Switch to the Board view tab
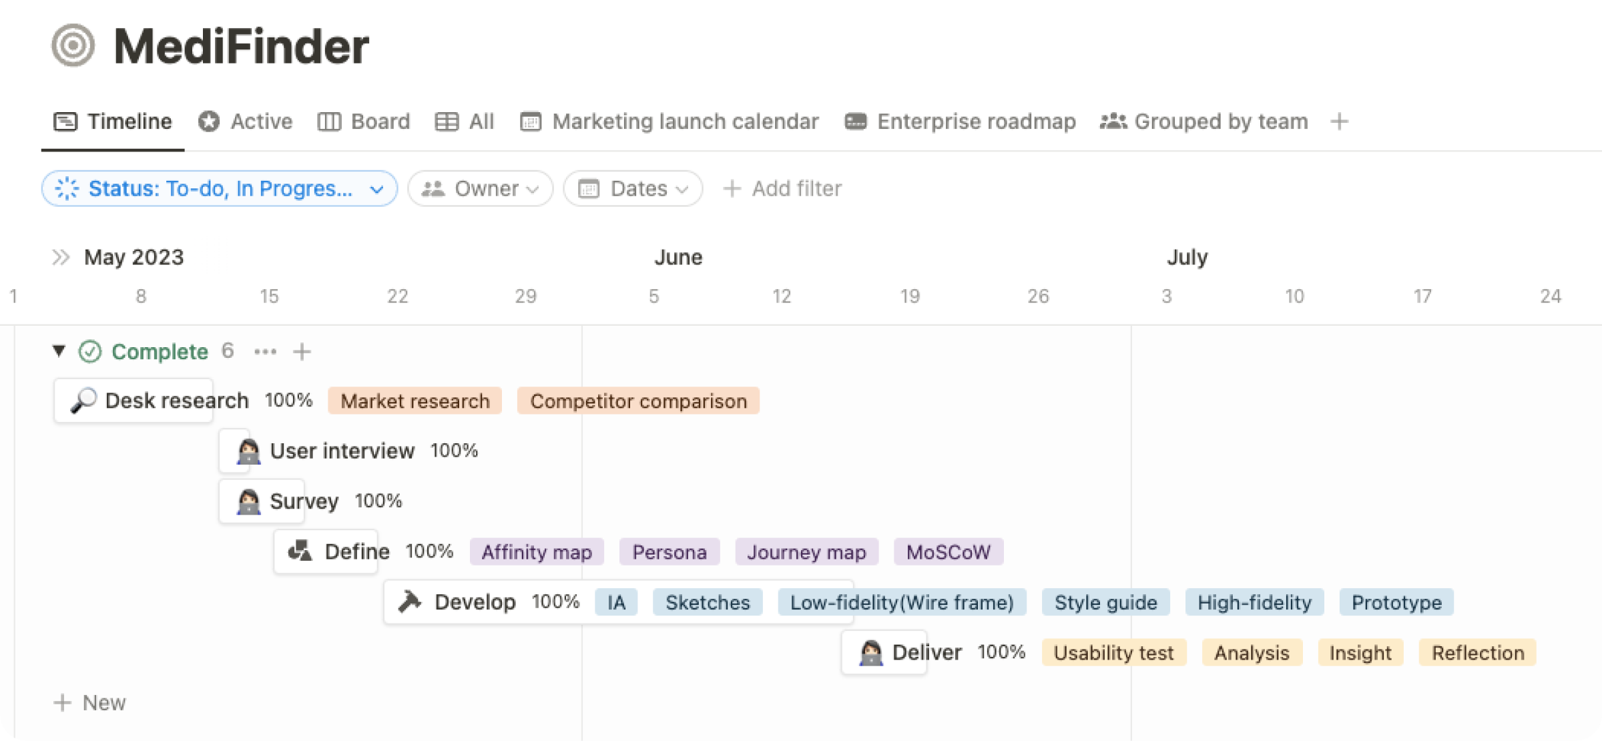The height and width of the screenshot is (741, 1602). pos(364,121)
